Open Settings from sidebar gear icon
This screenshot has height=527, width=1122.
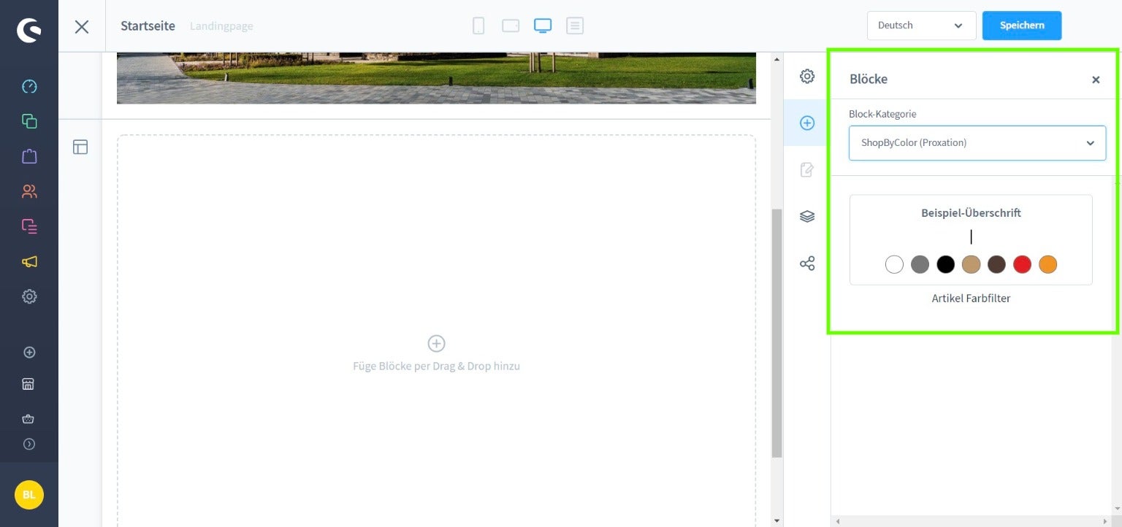29,296
